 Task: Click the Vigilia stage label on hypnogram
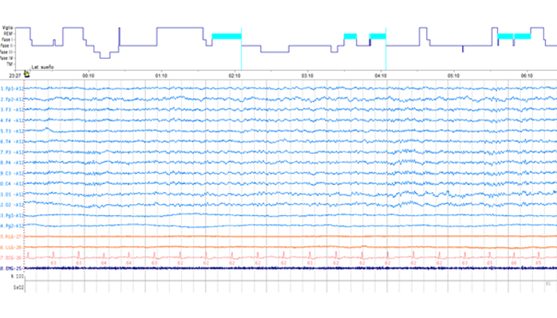coord(7,28)
